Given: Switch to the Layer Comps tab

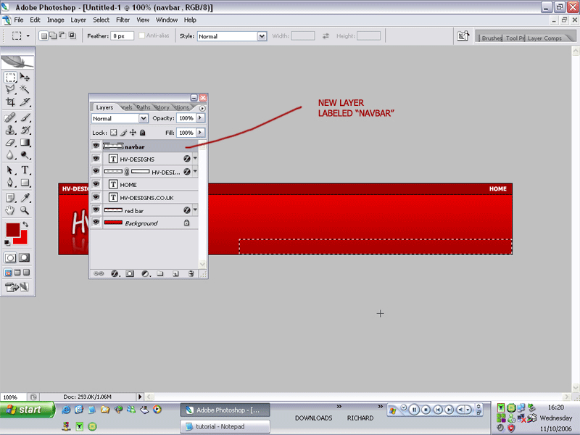Looking at the screenshot, I should click(x=544, y=38).
